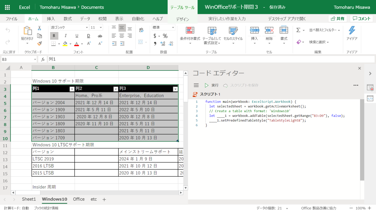Open the font size dropdown
Image resolution: width=376 pixels, height=211 pixels.
click(x=101, y=27)
